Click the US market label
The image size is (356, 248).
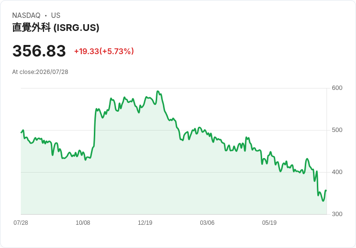[x=56, y=15]
